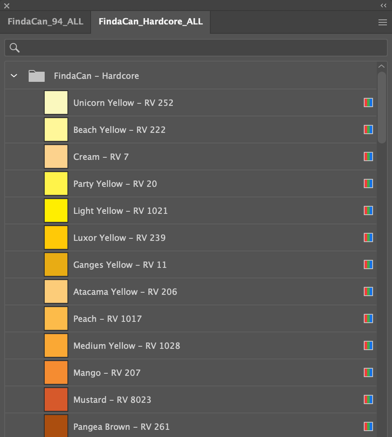Pick the Beach Yellow color swatch

[56, 129]
